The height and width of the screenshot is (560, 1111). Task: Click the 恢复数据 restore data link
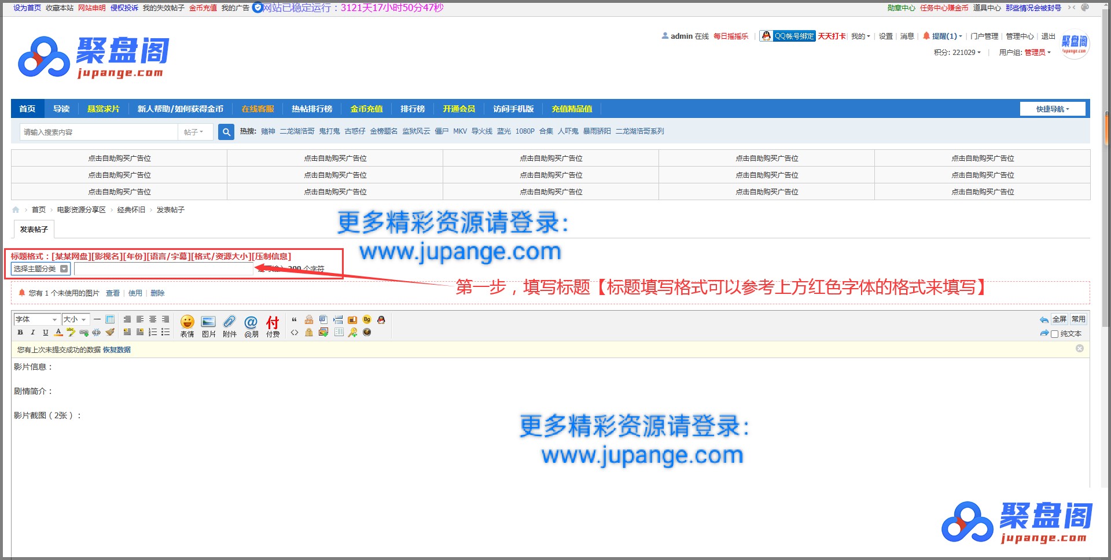[x=117, y=349]
